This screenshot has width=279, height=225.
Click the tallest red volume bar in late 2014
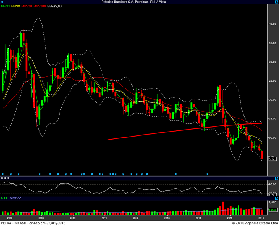point(223,208)
